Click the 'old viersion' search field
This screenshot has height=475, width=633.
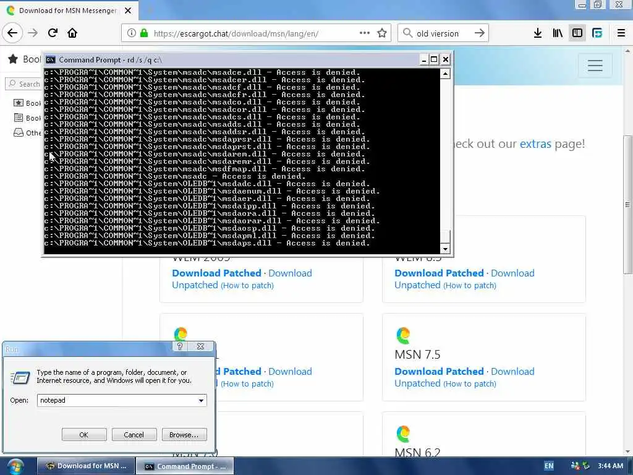[442, 33]
